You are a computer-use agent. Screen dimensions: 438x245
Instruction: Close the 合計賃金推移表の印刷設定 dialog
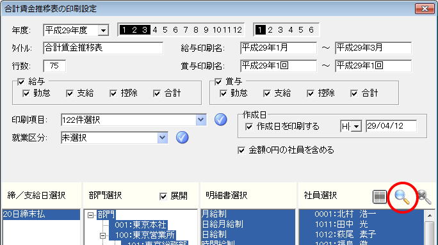tap(425, 9)
